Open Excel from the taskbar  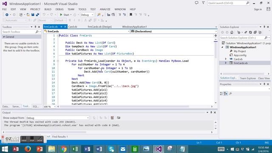[75, 149]
